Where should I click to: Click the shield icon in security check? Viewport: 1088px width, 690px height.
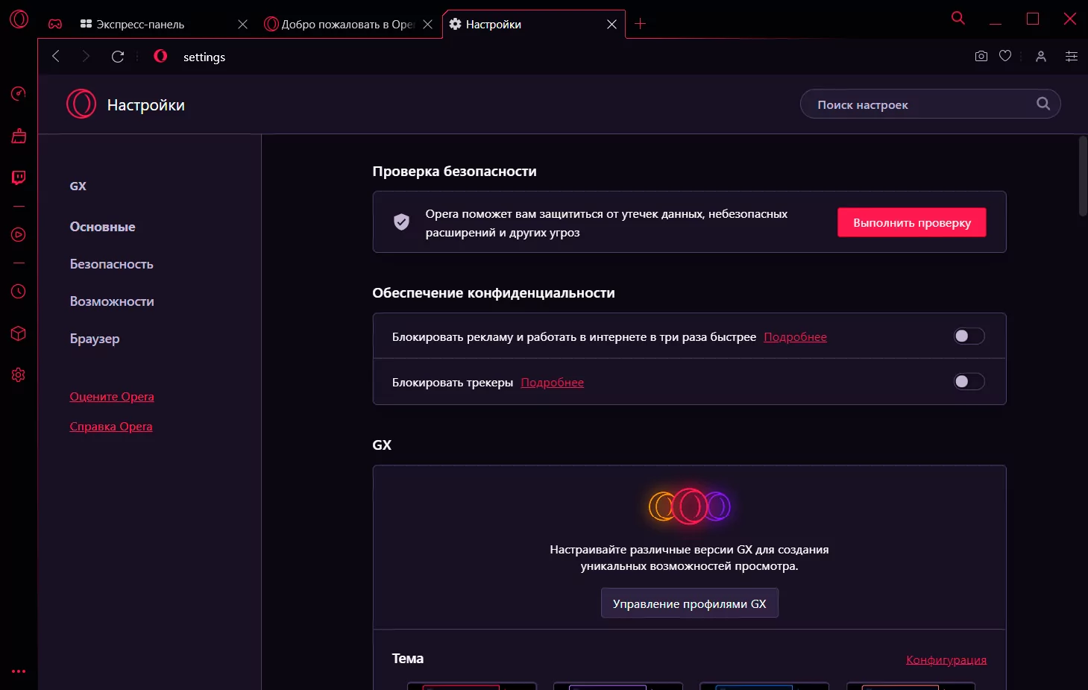[401, 222]
